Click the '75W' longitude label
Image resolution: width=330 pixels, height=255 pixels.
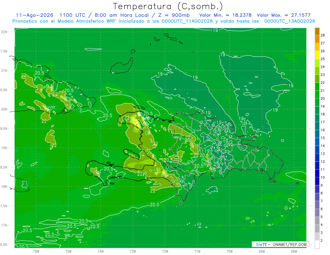click(68, 251)
